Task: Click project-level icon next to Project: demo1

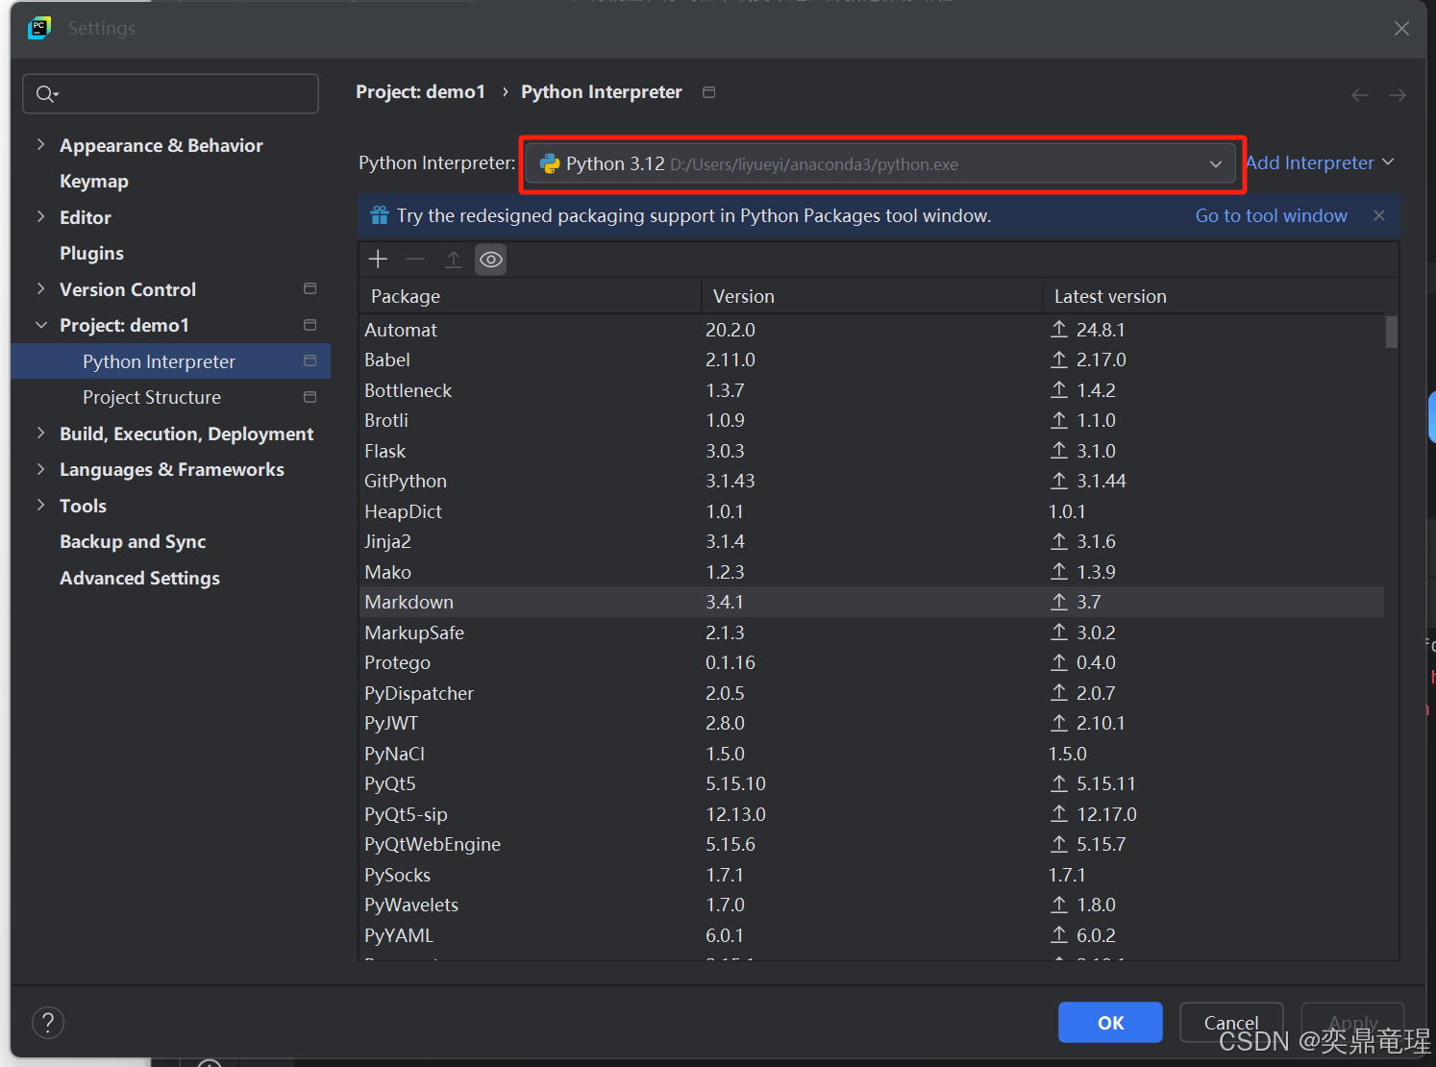Action: tap(309, 325)
